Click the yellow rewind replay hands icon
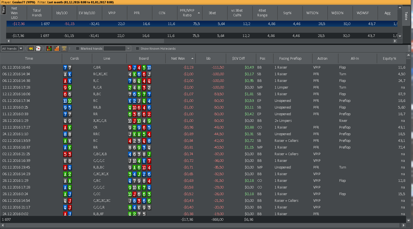The height and width of the screenshot is (229, 413). pyautogui.click(x=31, y=49)
